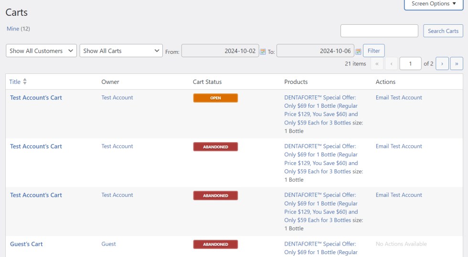The width and height of the screenshot is (468, 257).
Task: Click the Filter button
Action: point(373,51)
